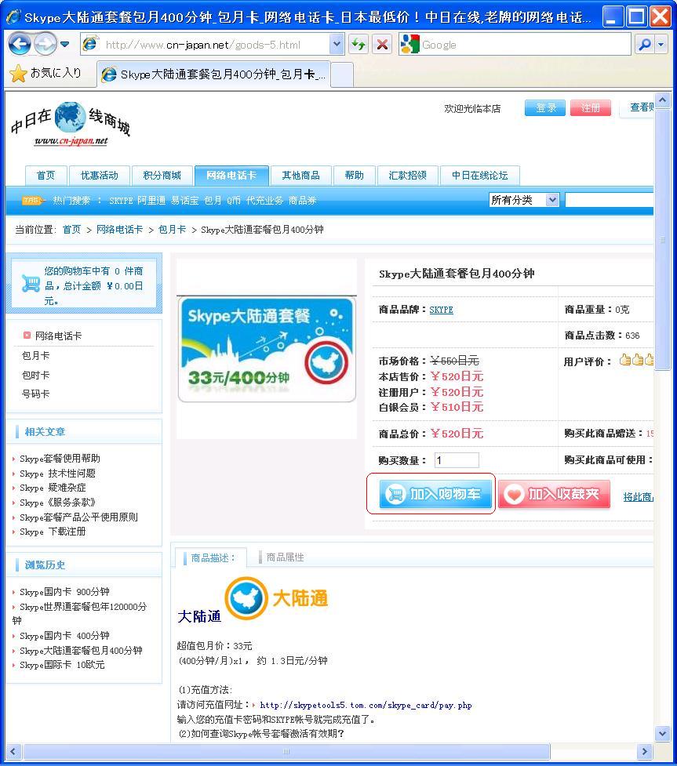Select sidebar category 包时卡
This screenshot has width=677, height=766.
tap(35, 376)
